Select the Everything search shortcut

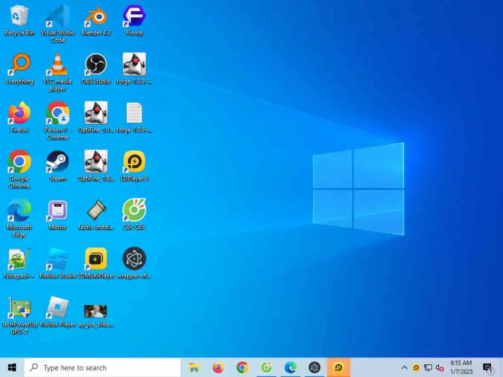(19, 69)
